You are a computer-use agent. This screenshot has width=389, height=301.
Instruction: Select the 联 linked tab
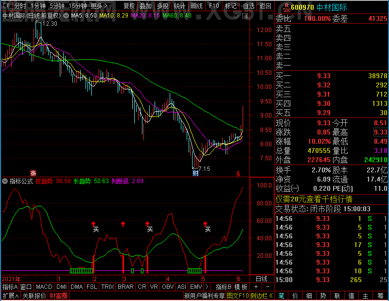point(337,296)
